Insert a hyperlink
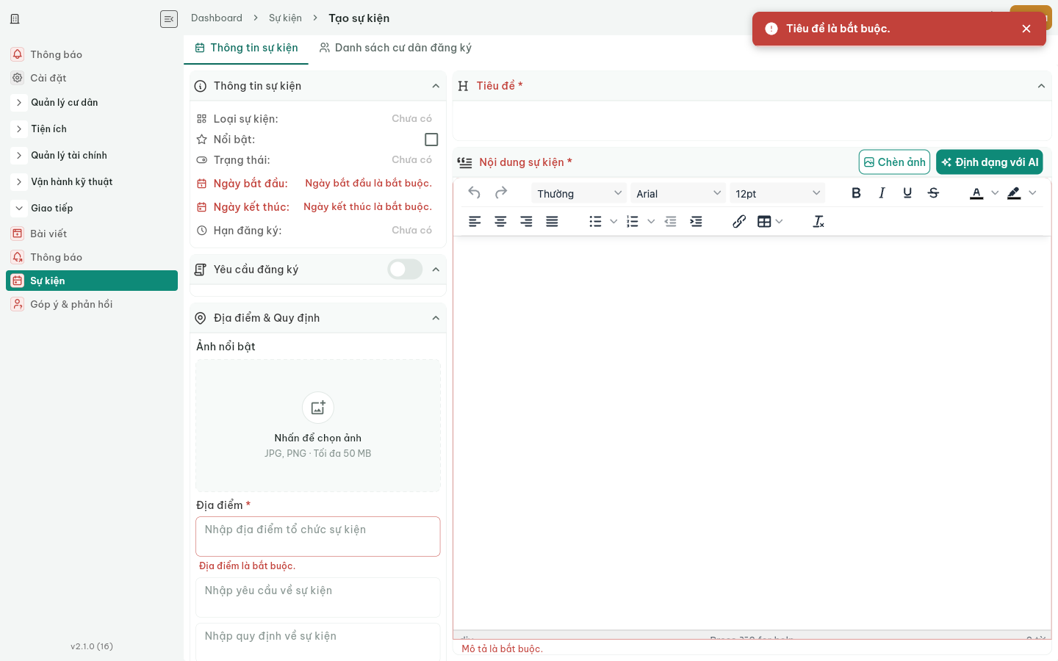1058x661 pixels. click(739, 221)
